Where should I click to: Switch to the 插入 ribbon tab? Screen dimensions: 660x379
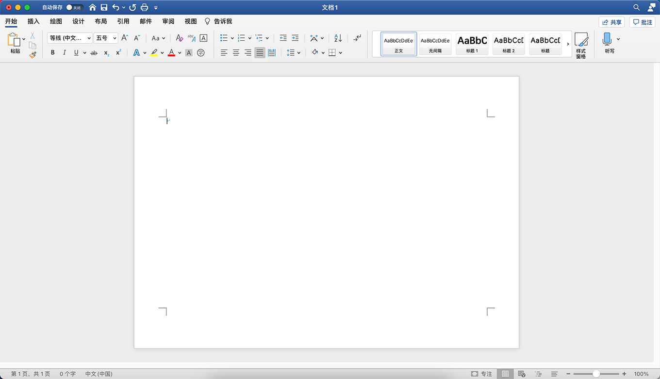[33, 21]
